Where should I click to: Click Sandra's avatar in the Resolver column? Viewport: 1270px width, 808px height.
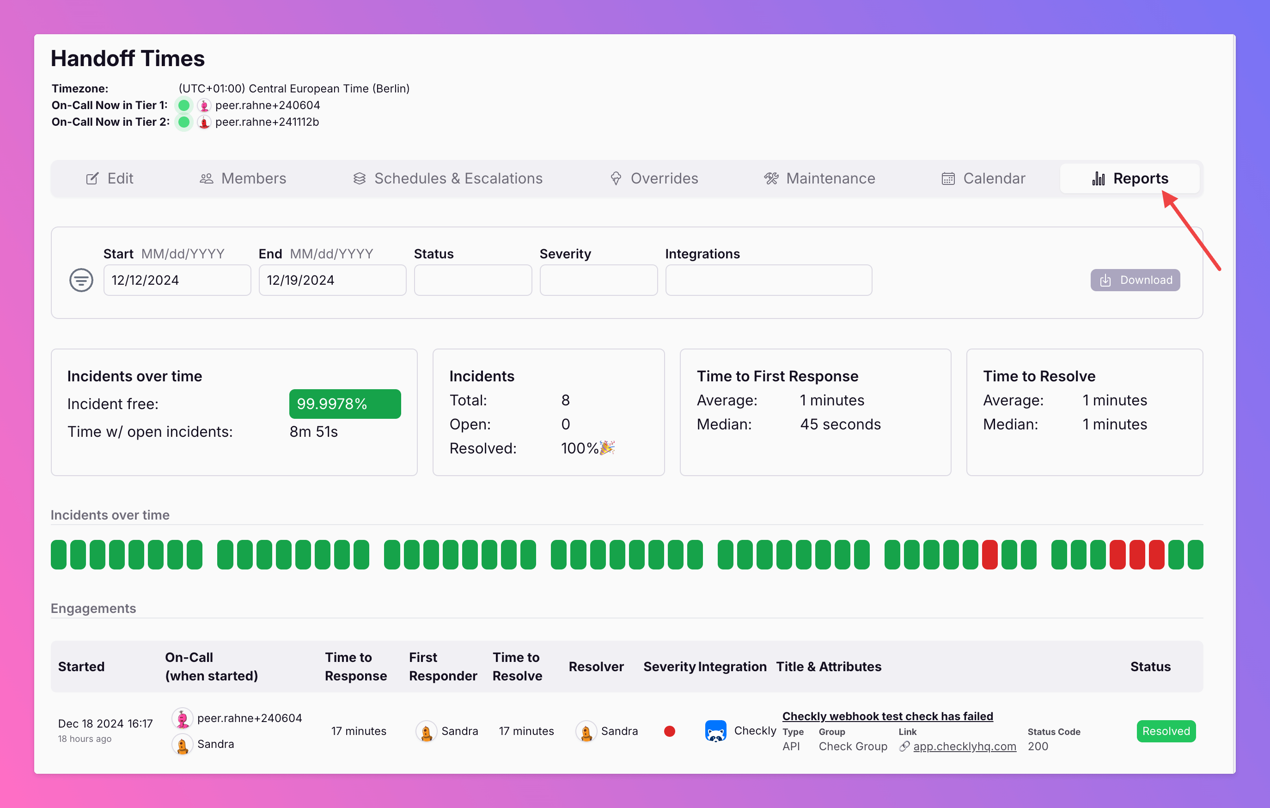586,732
